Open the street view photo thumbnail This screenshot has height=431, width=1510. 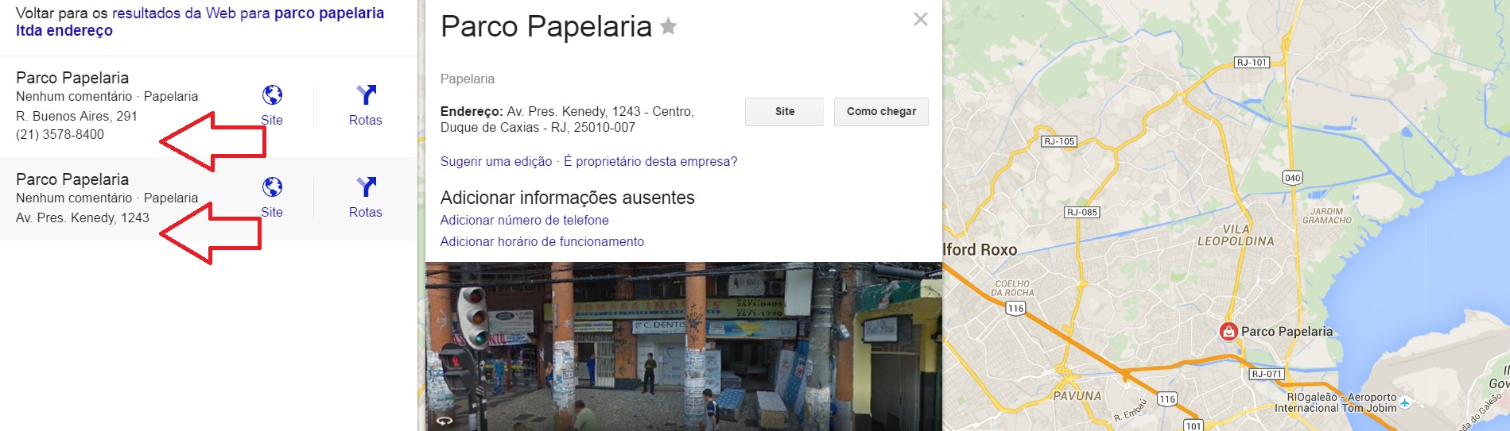click(x=684, y=347)
